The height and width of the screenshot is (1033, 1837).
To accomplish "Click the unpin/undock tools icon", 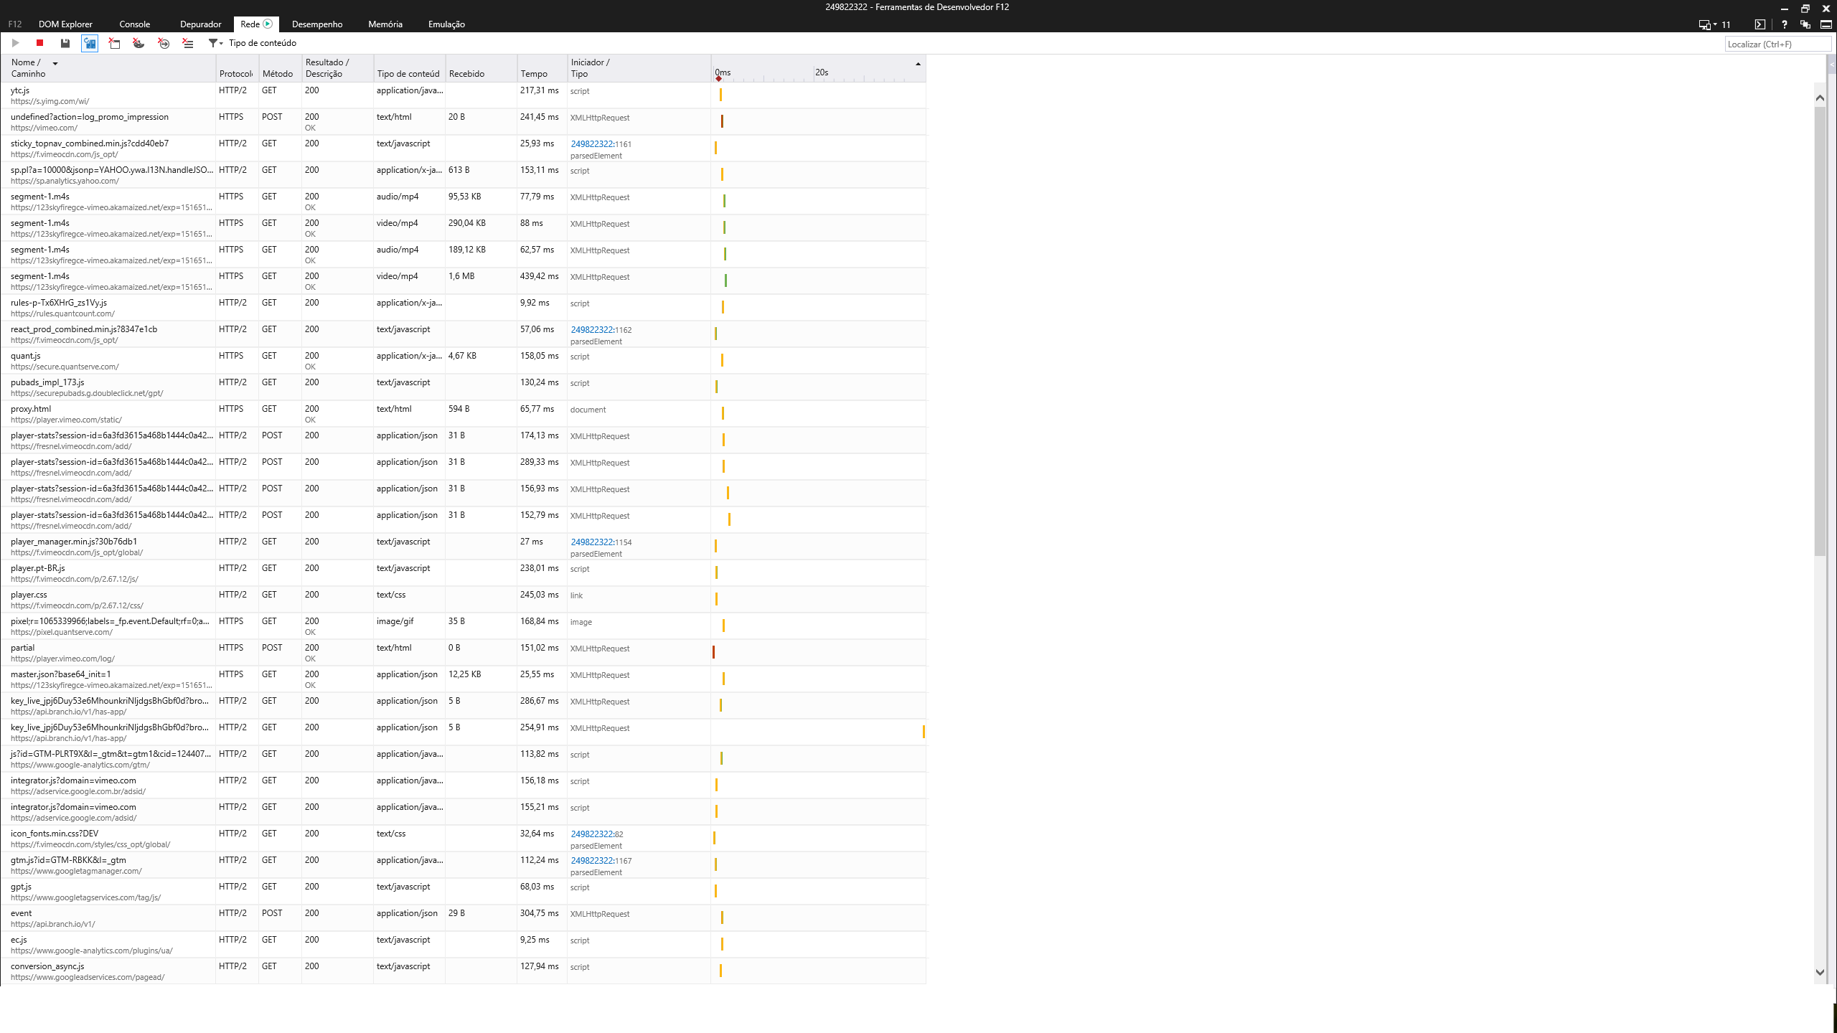I will 1805,24.
